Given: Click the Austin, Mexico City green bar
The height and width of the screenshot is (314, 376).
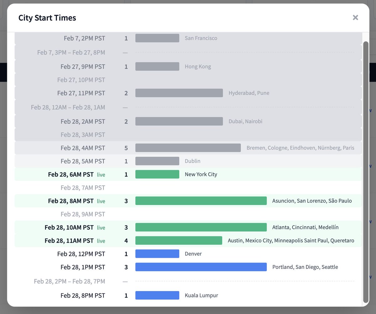Looking at the screenshot, I should [179, 240].
